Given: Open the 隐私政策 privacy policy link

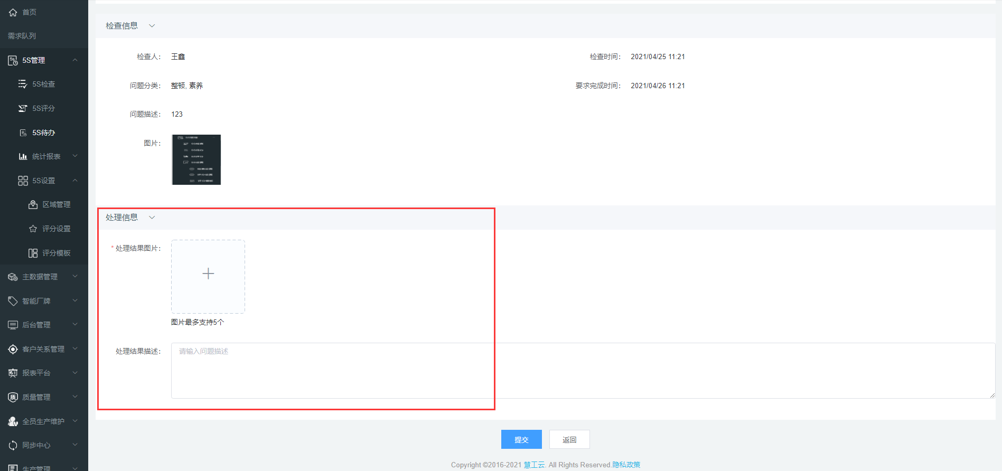Looking at the screenshot, I should [x=626, y=465].
